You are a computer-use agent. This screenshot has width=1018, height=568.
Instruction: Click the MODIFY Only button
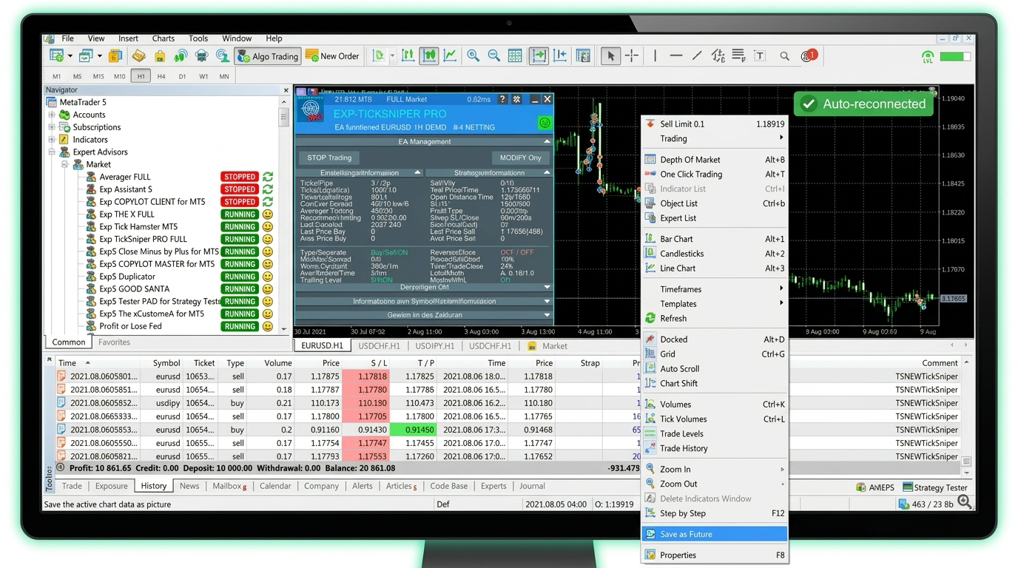point(520,158)
